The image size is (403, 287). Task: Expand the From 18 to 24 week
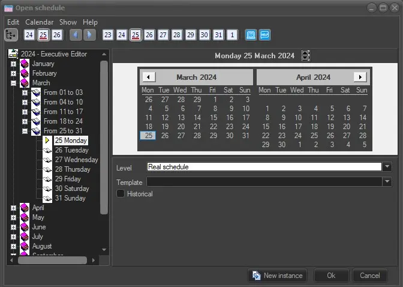[x=25, y=121]
